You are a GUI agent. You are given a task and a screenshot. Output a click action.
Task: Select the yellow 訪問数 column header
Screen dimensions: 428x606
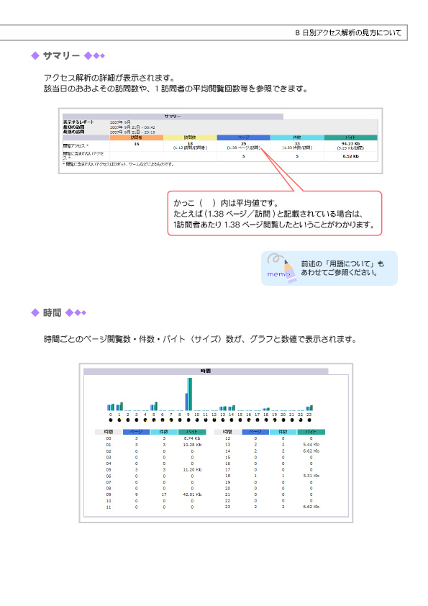click(190, 137)
